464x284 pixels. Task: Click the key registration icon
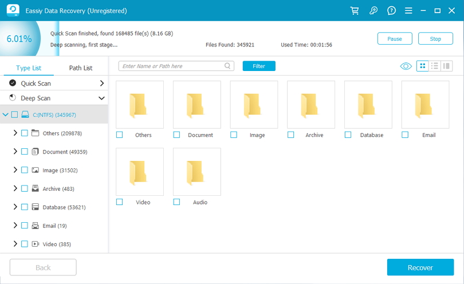pyautogui.click(x=373, y=11)
